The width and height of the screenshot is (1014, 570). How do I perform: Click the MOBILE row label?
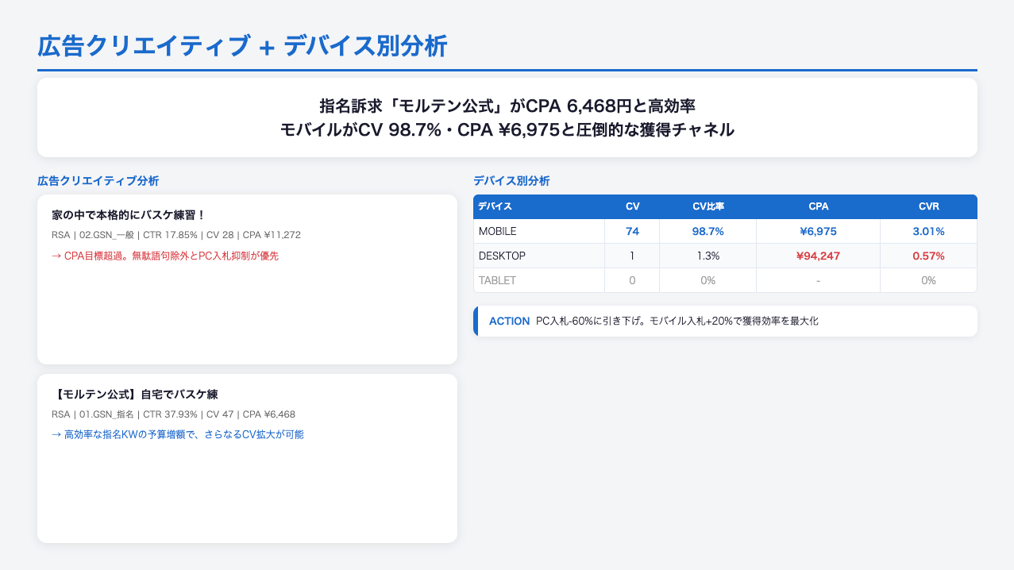tap(497, 231)
